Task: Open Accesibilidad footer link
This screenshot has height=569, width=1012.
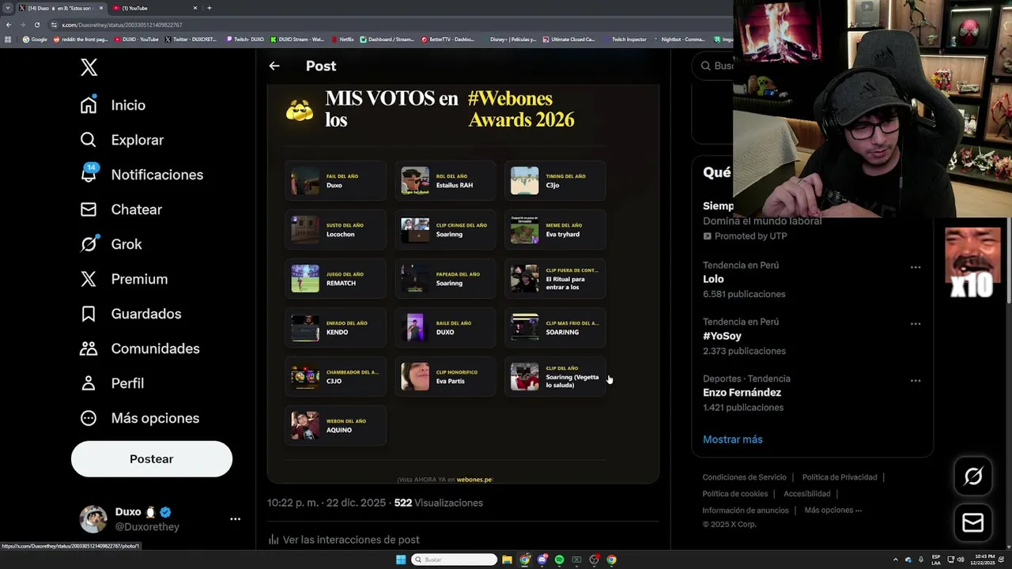Action: pyautogui.click(x=807, y=494)
